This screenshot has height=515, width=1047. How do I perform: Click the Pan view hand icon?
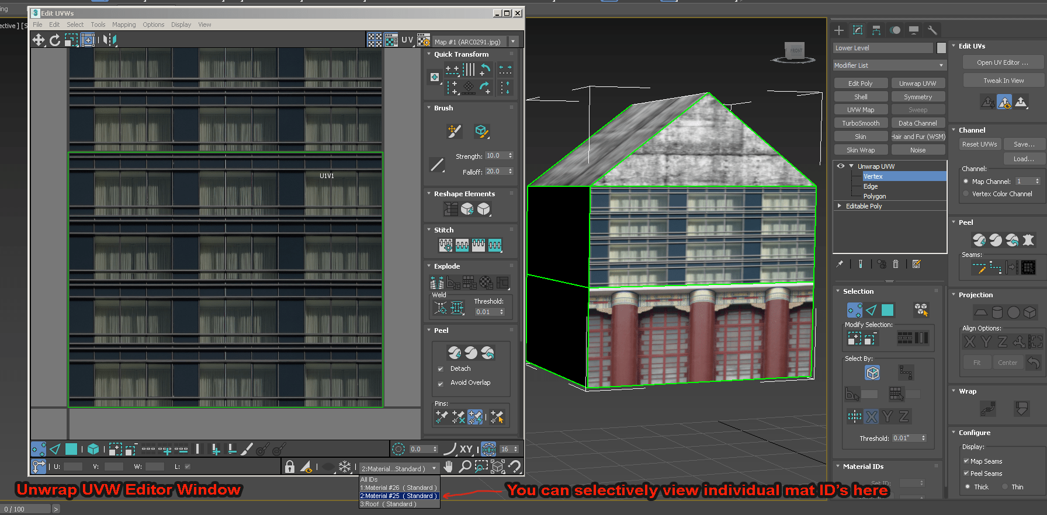pos(448,467)
